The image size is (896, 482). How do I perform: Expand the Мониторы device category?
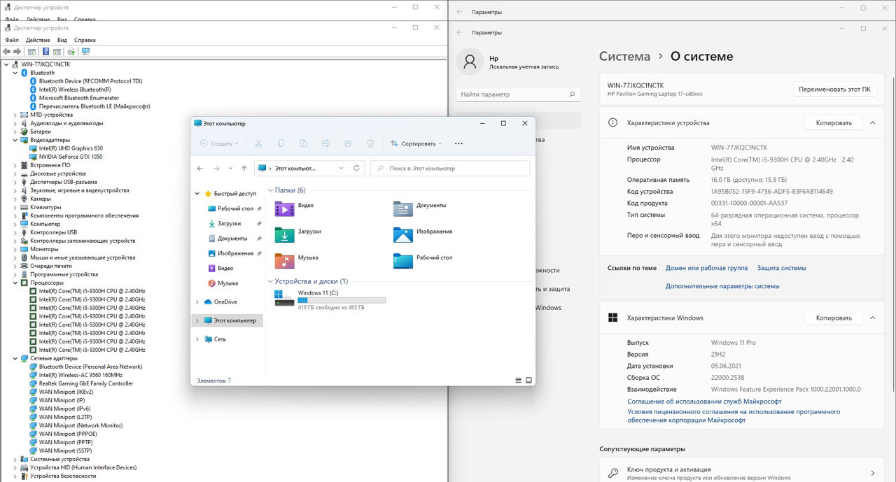click(15, 249)
